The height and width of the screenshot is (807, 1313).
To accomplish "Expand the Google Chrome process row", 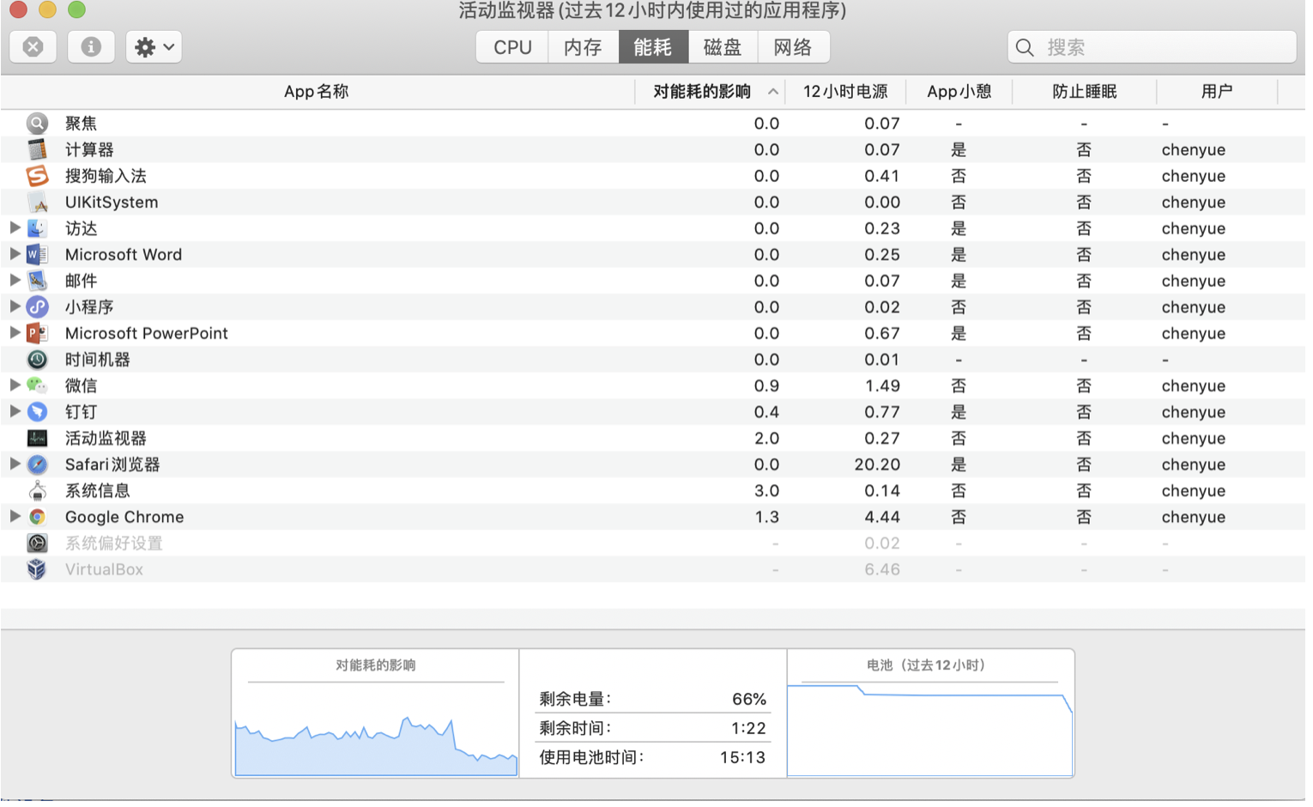I will (x=15, y=516).
